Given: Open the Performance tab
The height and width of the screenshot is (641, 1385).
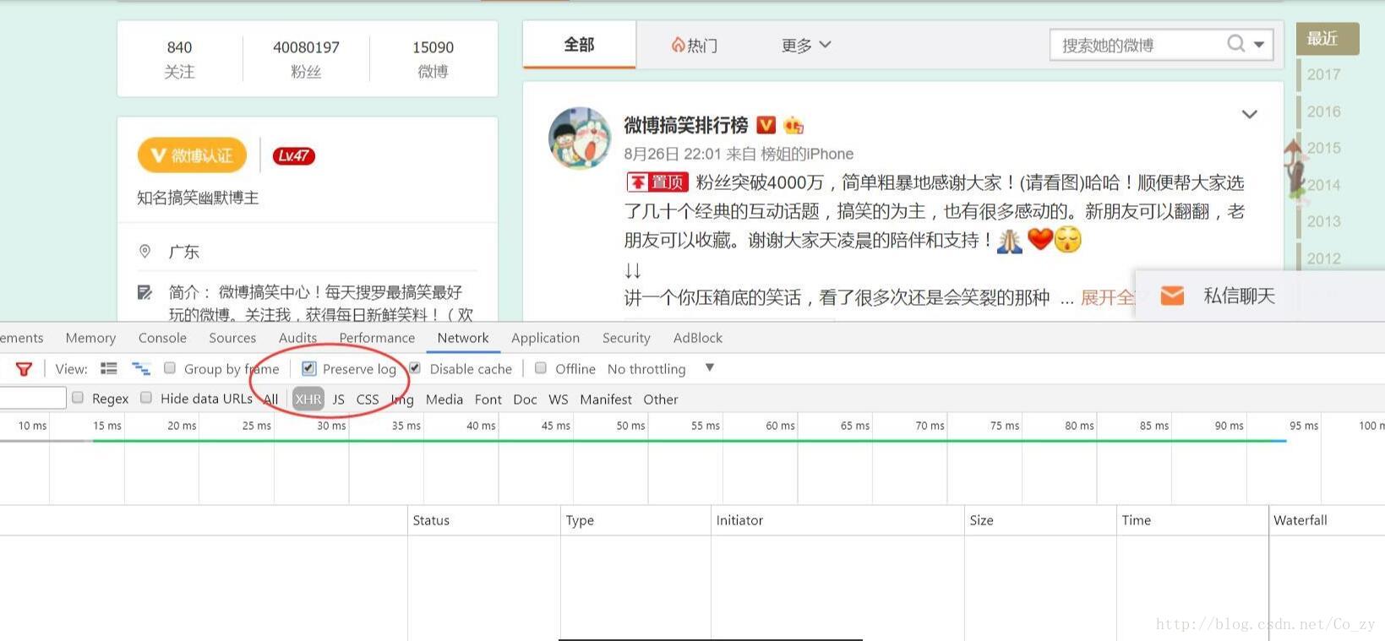Looking at the screenshot, I should 377,338.
